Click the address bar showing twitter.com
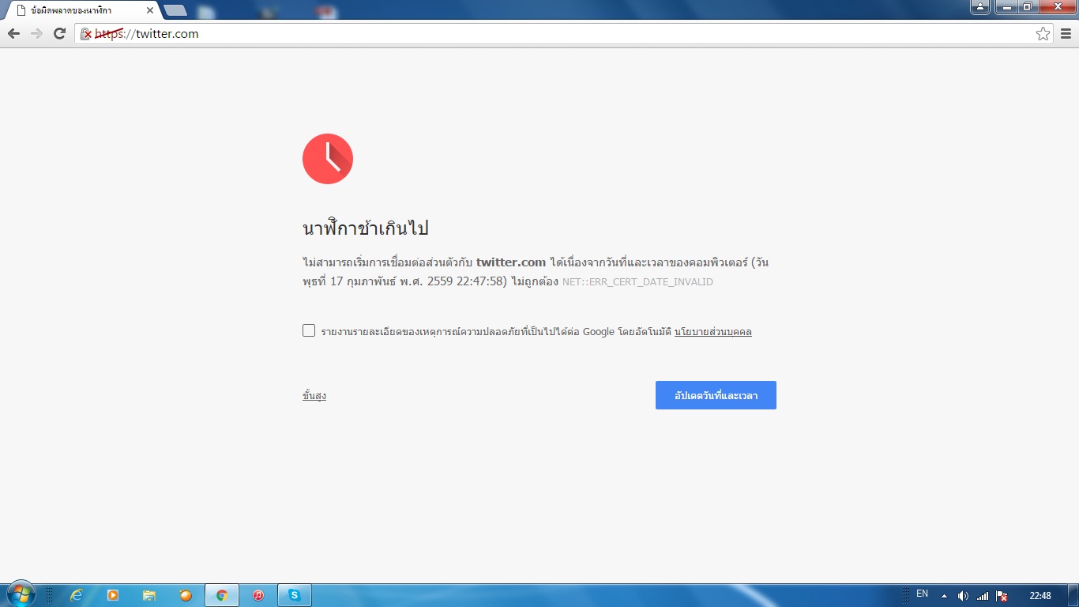The image size is (1079, 607). pos(564,34)
